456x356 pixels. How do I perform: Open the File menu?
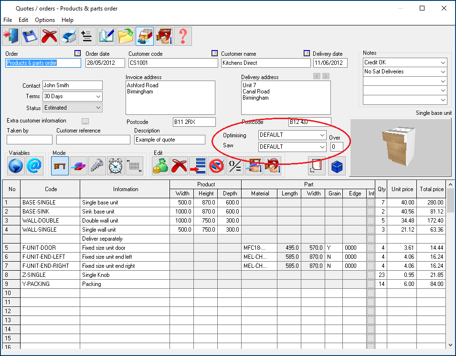pyautogui.click(x=8, y=20)
